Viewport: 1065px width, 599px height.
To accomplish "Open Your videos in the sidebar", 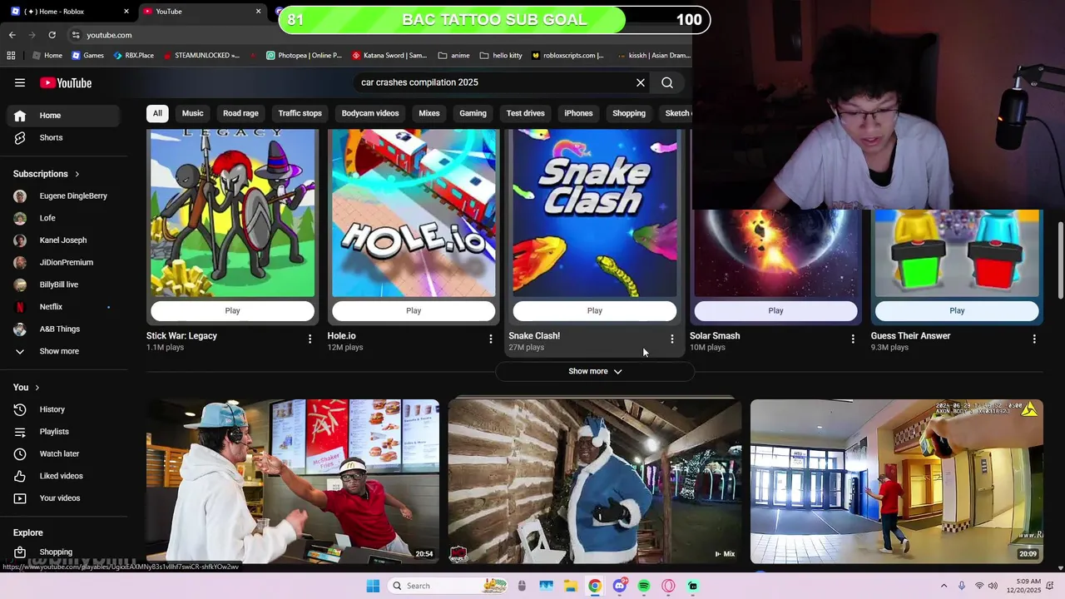I will click(63, 498).
